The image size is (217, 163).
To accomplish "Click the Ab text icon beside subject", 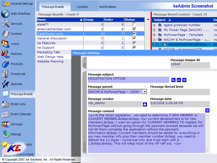I will (x=179, y=80).
